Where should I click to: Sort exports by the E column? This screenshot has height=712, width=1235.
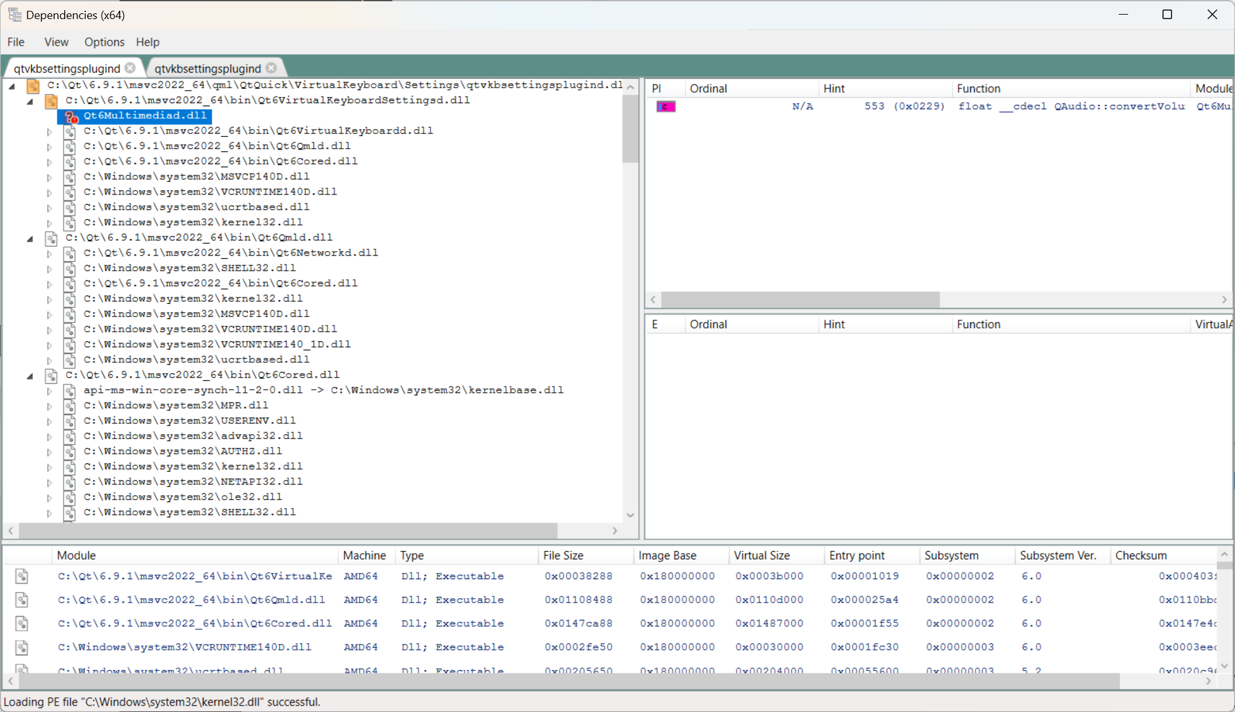tap(665, 324)
